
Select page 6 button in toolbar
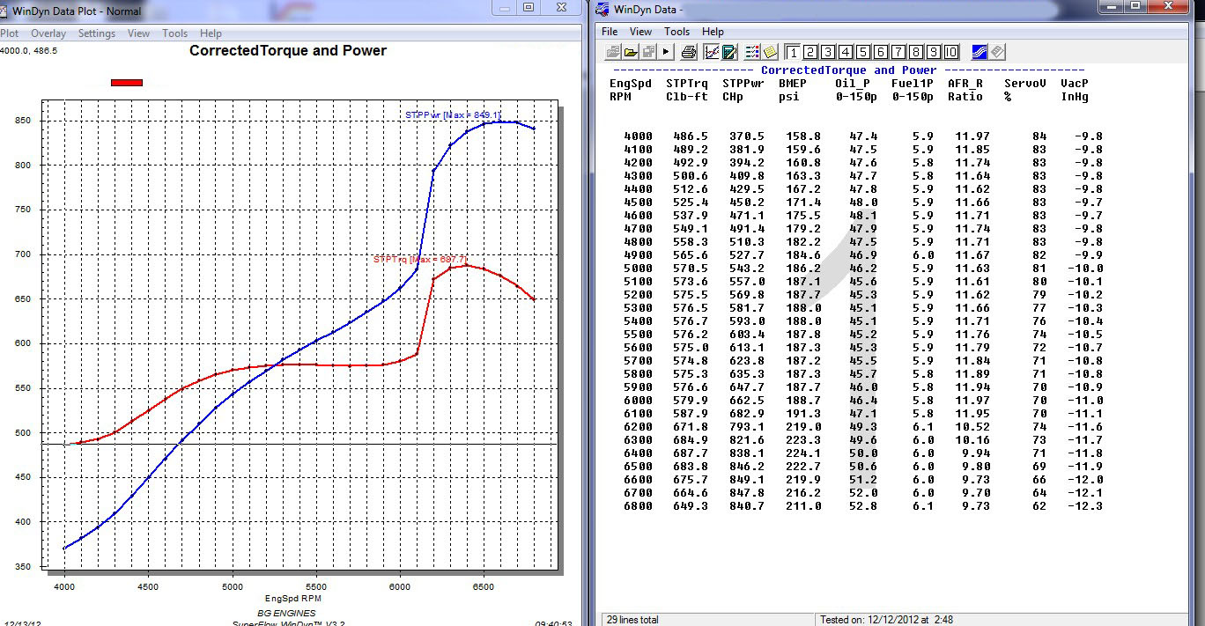click(x=881, y=52)
